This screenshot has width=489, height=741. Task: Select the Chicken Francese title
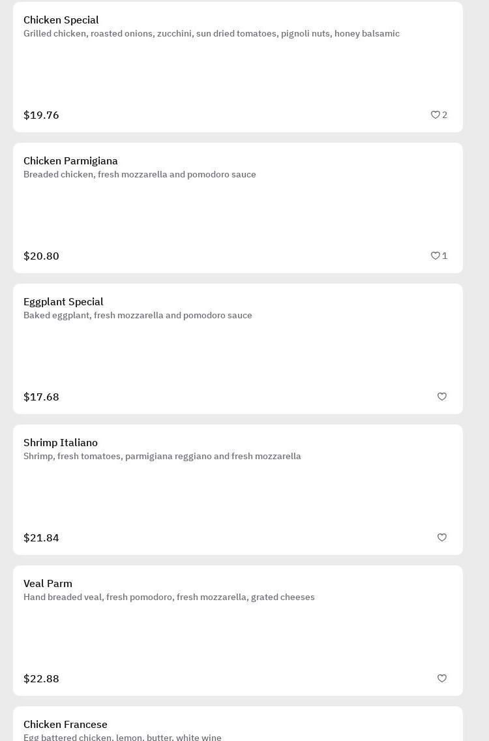pos(65,725)
